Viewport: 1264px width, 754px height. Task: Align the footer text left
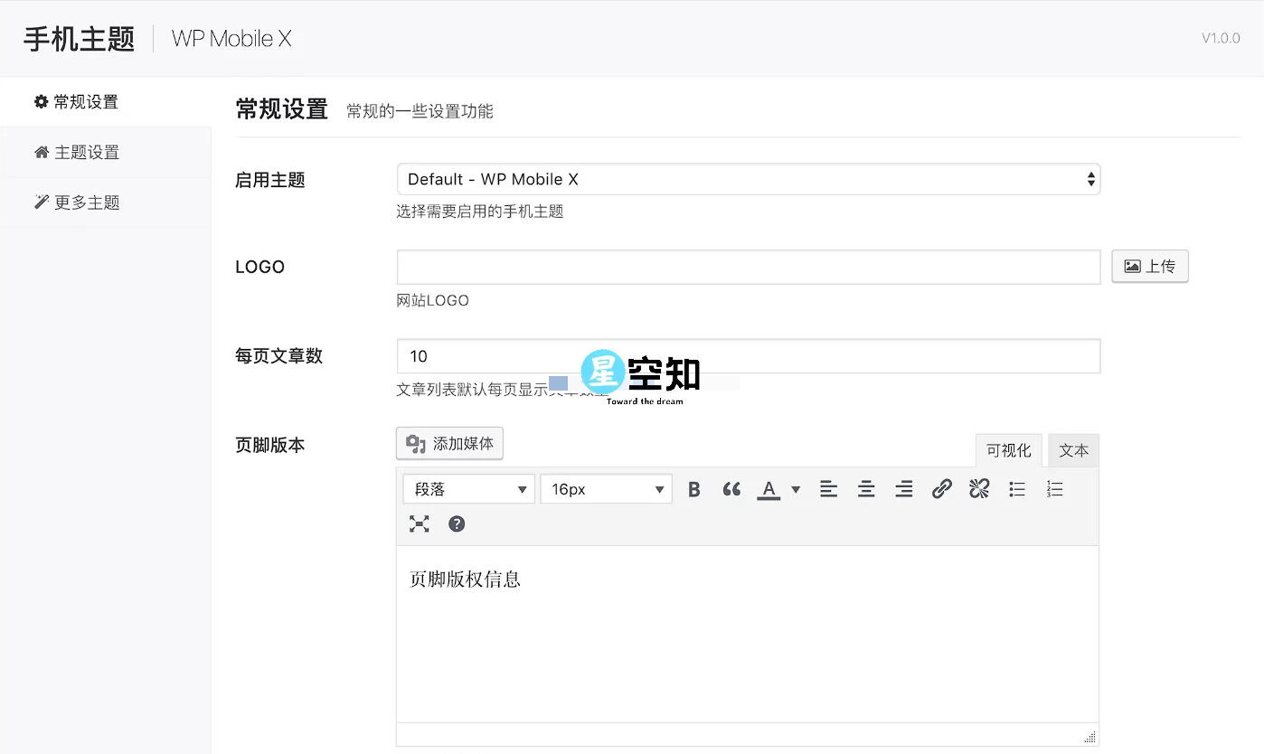[829, 488]
